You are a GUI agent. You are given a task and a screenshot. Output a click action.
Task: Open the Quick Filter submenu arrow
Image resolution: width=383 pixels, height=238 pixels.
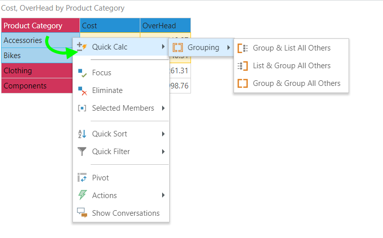163,152
